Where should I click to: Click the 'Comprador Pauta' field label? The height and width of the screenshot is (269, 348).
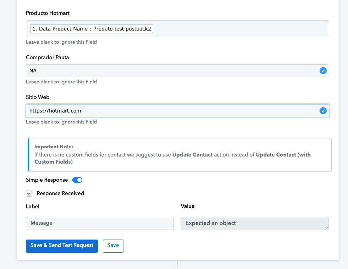click(47, 57)
